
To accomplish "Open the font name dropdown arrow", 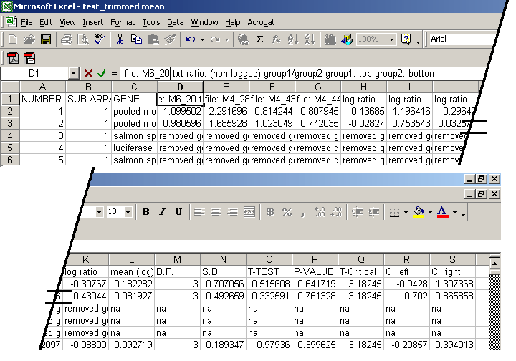I will tap(99, 213).
